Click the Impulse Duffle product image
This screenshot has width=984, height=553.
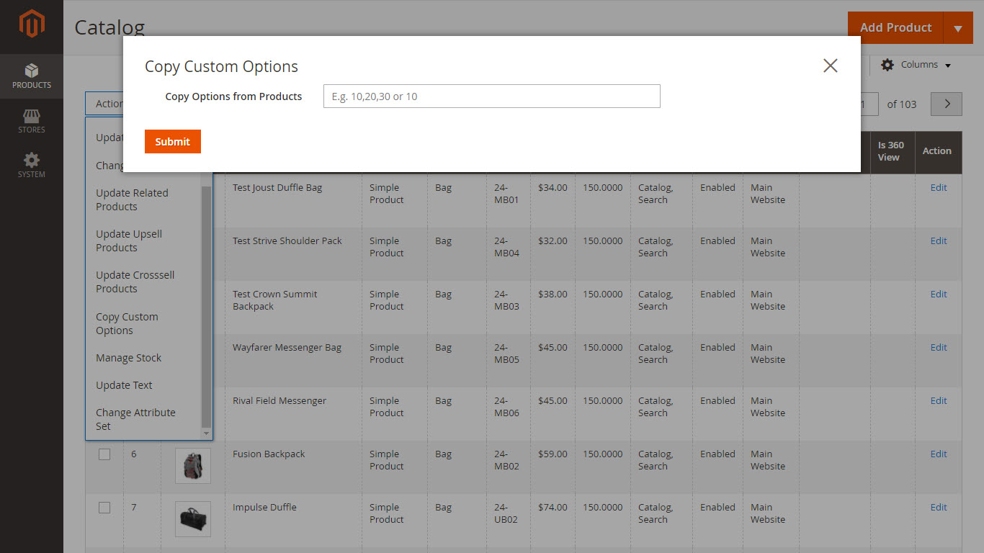tap(193, 519)
